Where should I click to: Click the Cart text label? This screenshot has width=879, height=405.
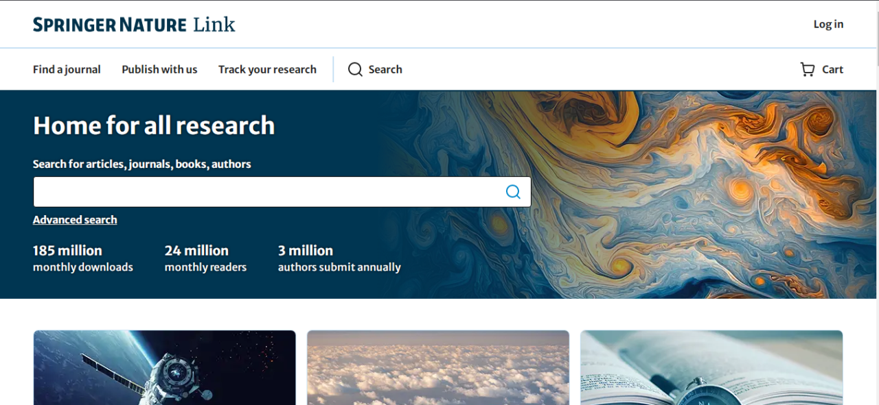tap(832, 69)
